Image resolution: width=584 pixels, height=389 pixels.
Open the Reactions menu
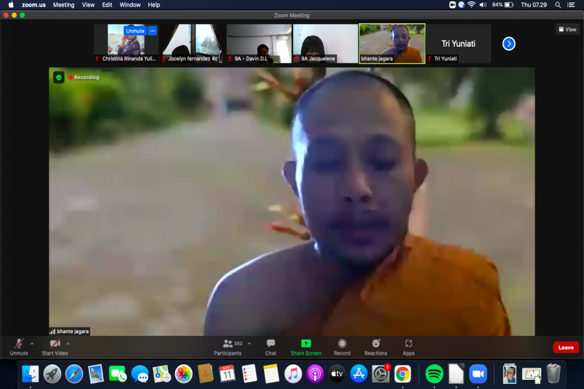click(x=375, y=347)
